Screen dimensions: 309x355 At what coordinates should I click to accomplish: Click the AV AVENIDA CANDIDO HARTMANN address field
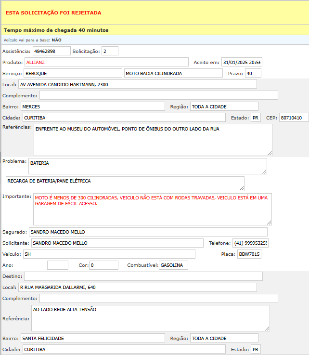coord(137,84)
